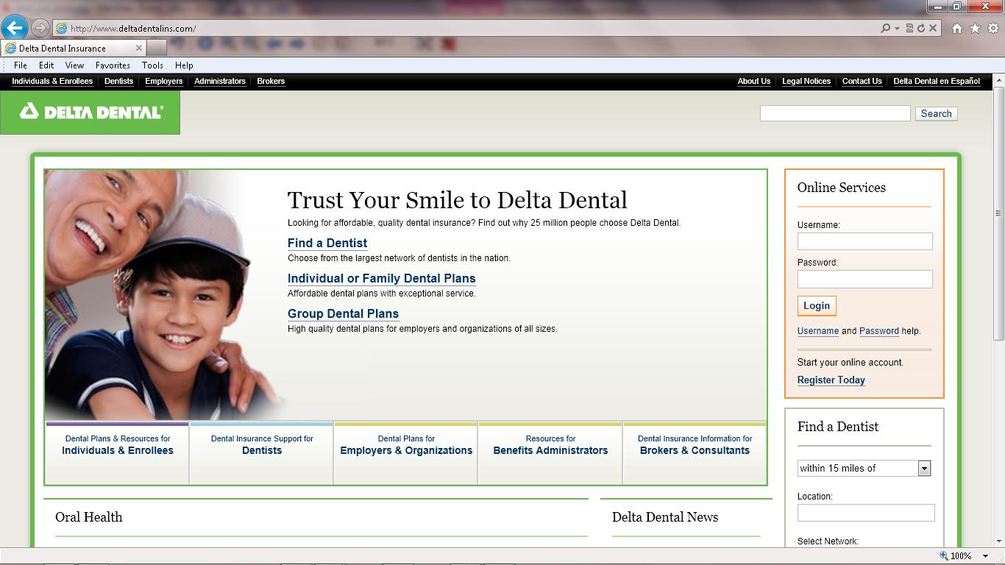
Task: Open Password help link
Action: pyautogui.click(x=879, y=331)
